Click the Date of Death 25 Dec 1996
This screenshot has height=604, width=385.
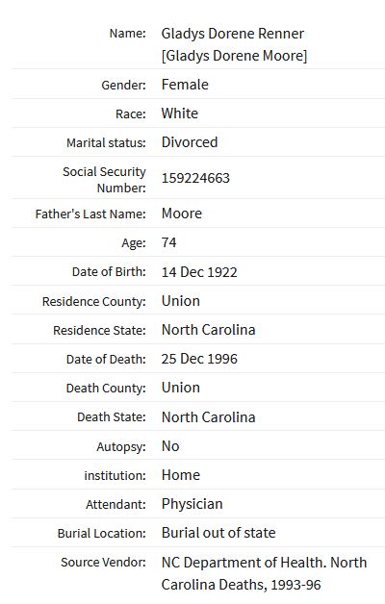199,359
